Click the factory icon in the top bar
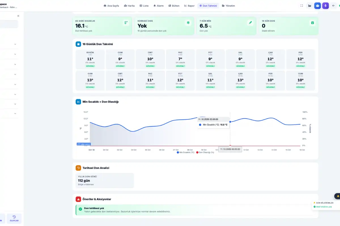 click(x=310, y=6)
